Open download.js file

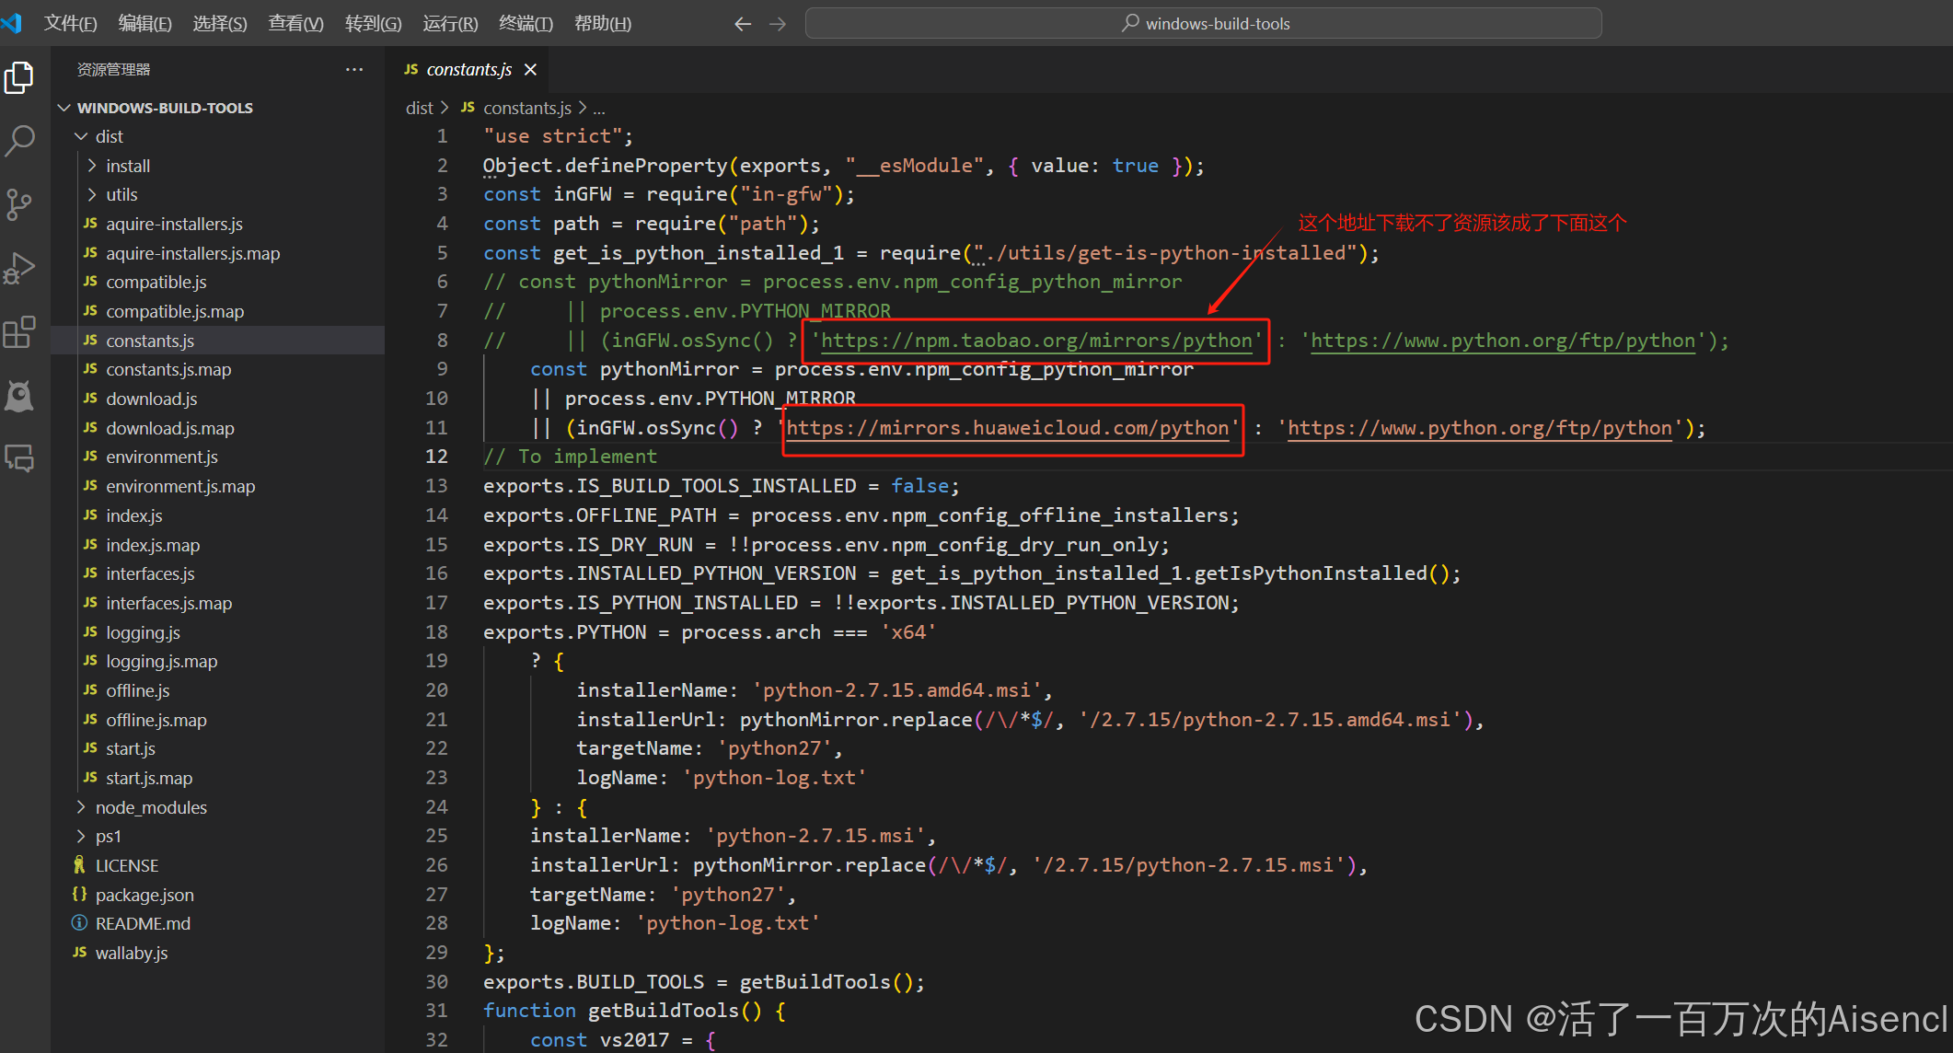pos(151,399)
